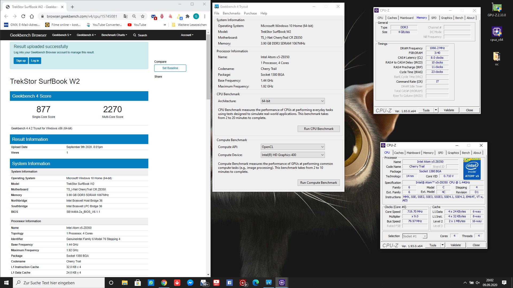This screenshot has width=513, height=288.
Task: Bookmark this page with the star icon
Action: coord(143,16)
